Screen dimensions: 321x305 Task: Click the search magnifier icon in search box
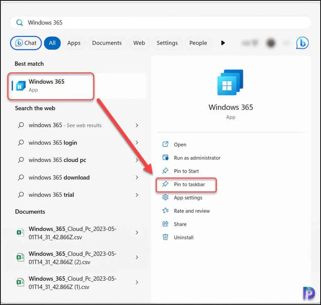click(x=20, y=23)
